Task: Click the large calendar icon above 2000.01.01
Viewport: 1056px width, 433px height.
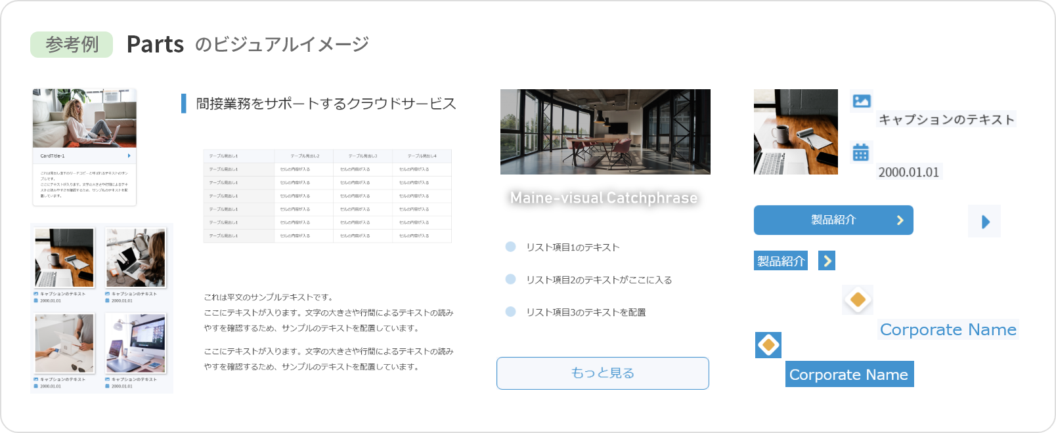Action: [x=861, y=152]
